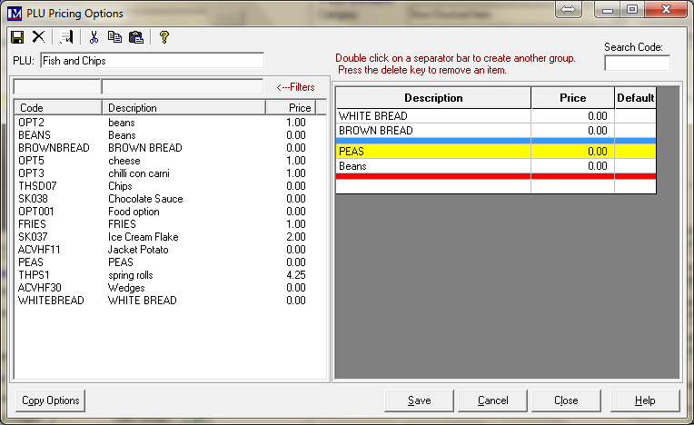Select the BEANS code row
The image size is (694, 425).
click(x=170, y=135)
